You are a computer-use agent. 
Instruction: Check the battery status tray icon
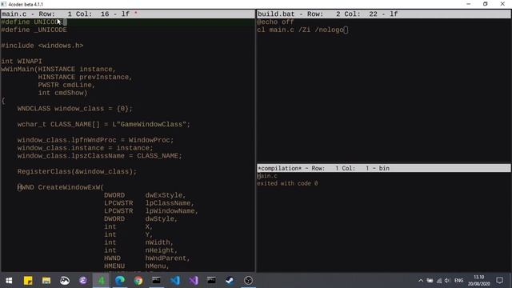pyautogui.click(x=430, y=281)
